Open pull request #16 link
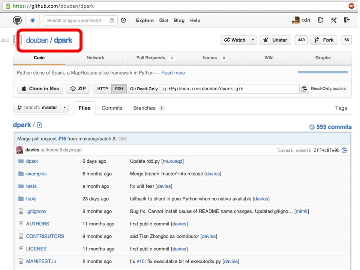The image size is (360, 270). coord(62,139)
